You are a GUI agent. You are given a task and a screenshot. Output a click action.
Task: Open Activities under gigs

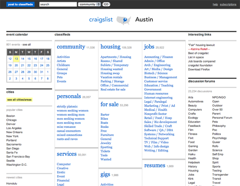coord(107,185)
